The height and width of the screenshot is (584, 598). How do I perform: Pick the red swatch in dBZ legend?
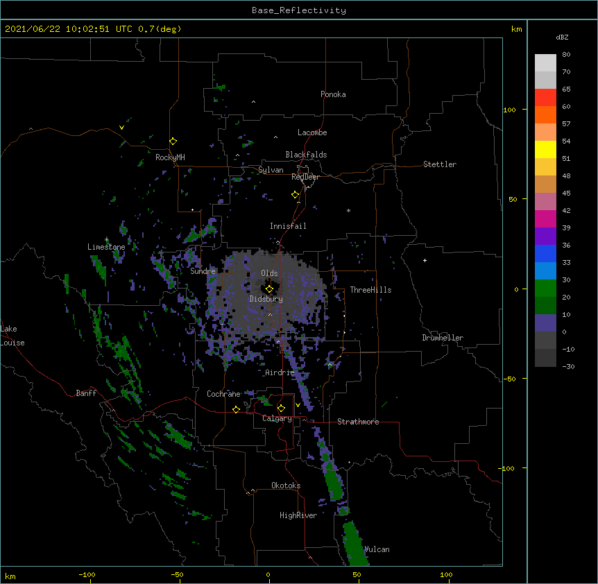pos(545,97)
